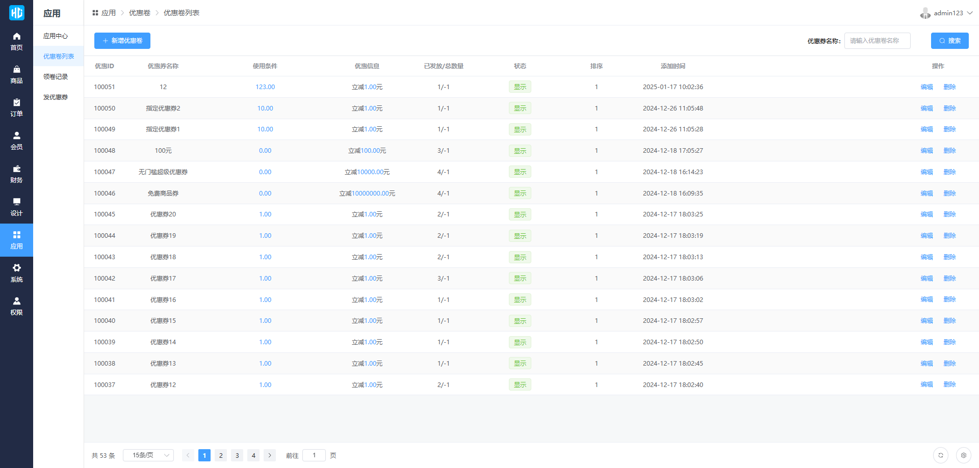Expand the 15条/页 page size dropdown
This screenshot has height=468, width=979.
point(148,455)
